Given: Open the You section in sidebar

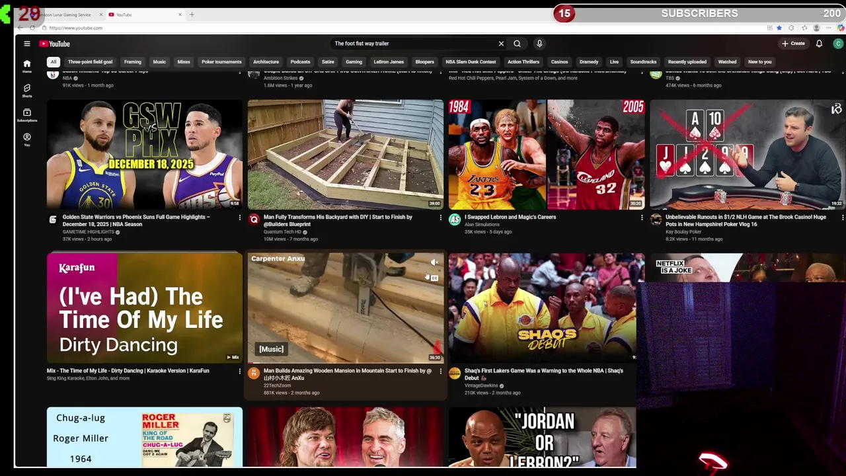Looking at the screenshot, I should pyautogui.click(x=27, y=139).
